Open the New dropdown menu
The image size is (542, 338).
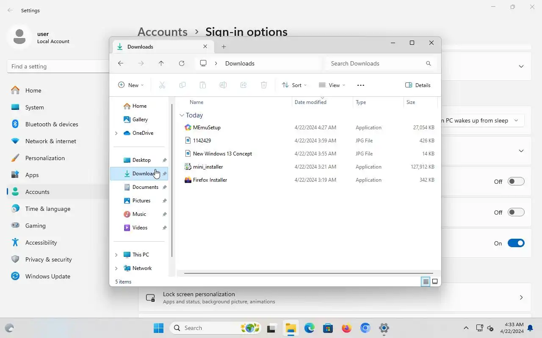pos(131,85)
